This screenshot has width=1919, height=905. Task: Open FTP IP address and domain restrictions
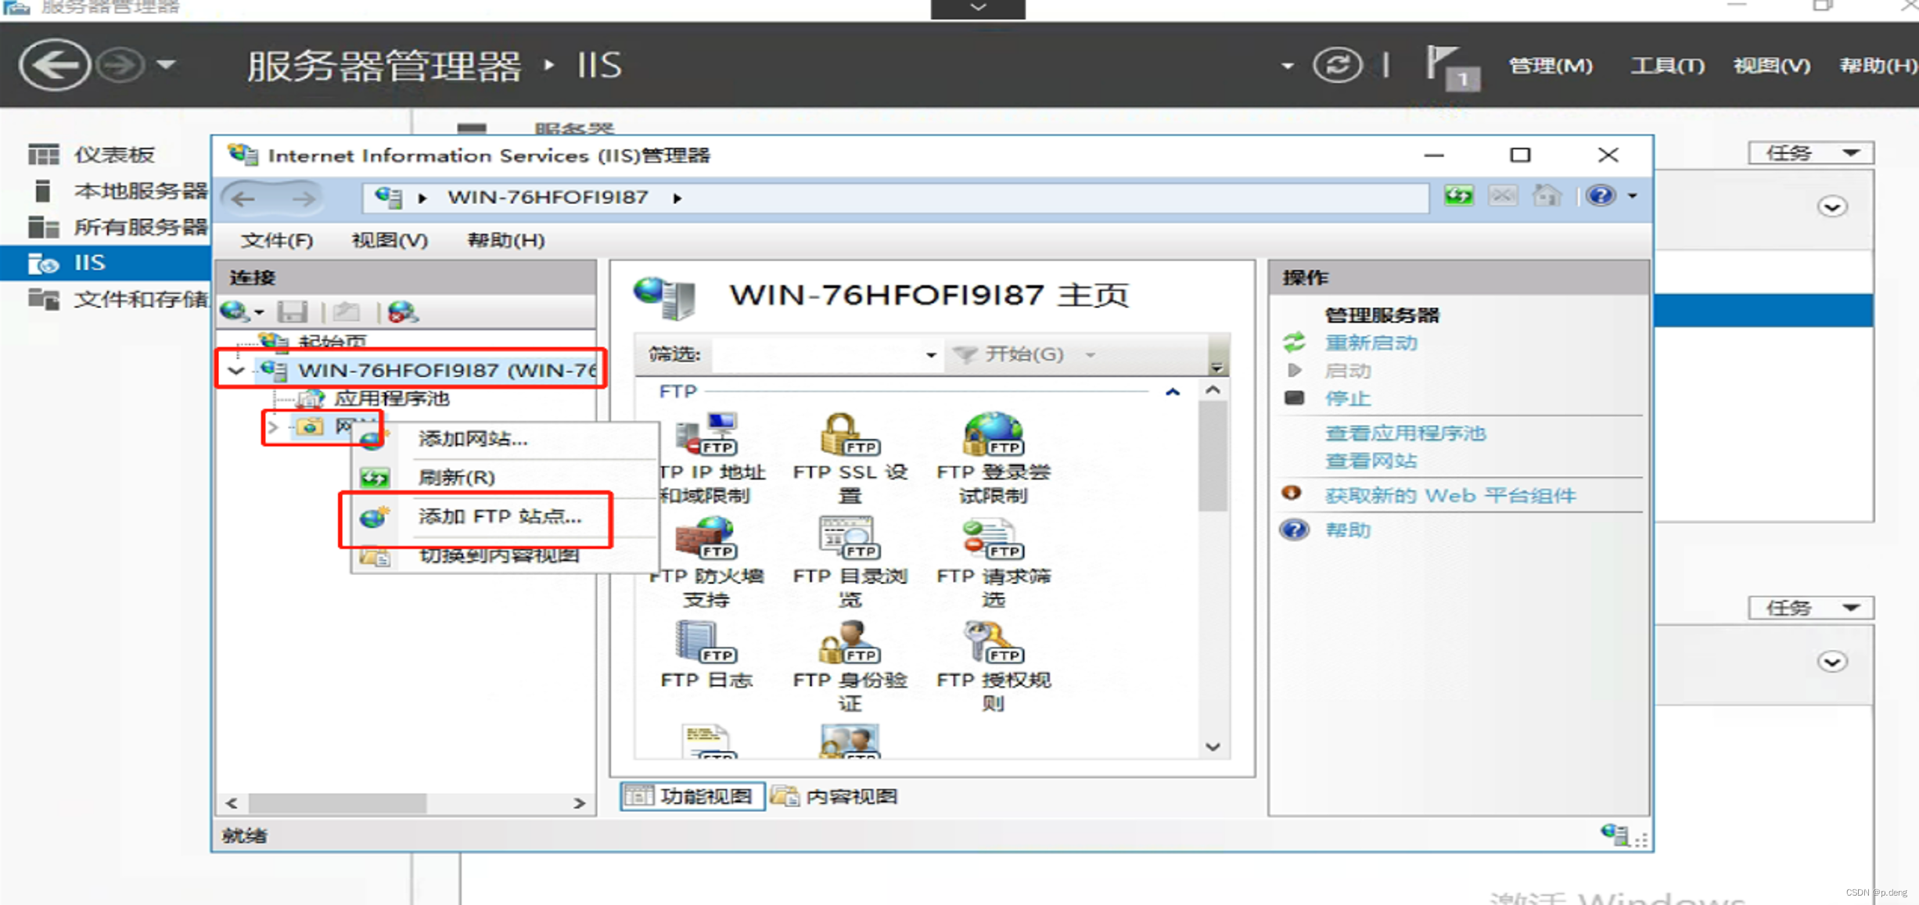[709, 458]
